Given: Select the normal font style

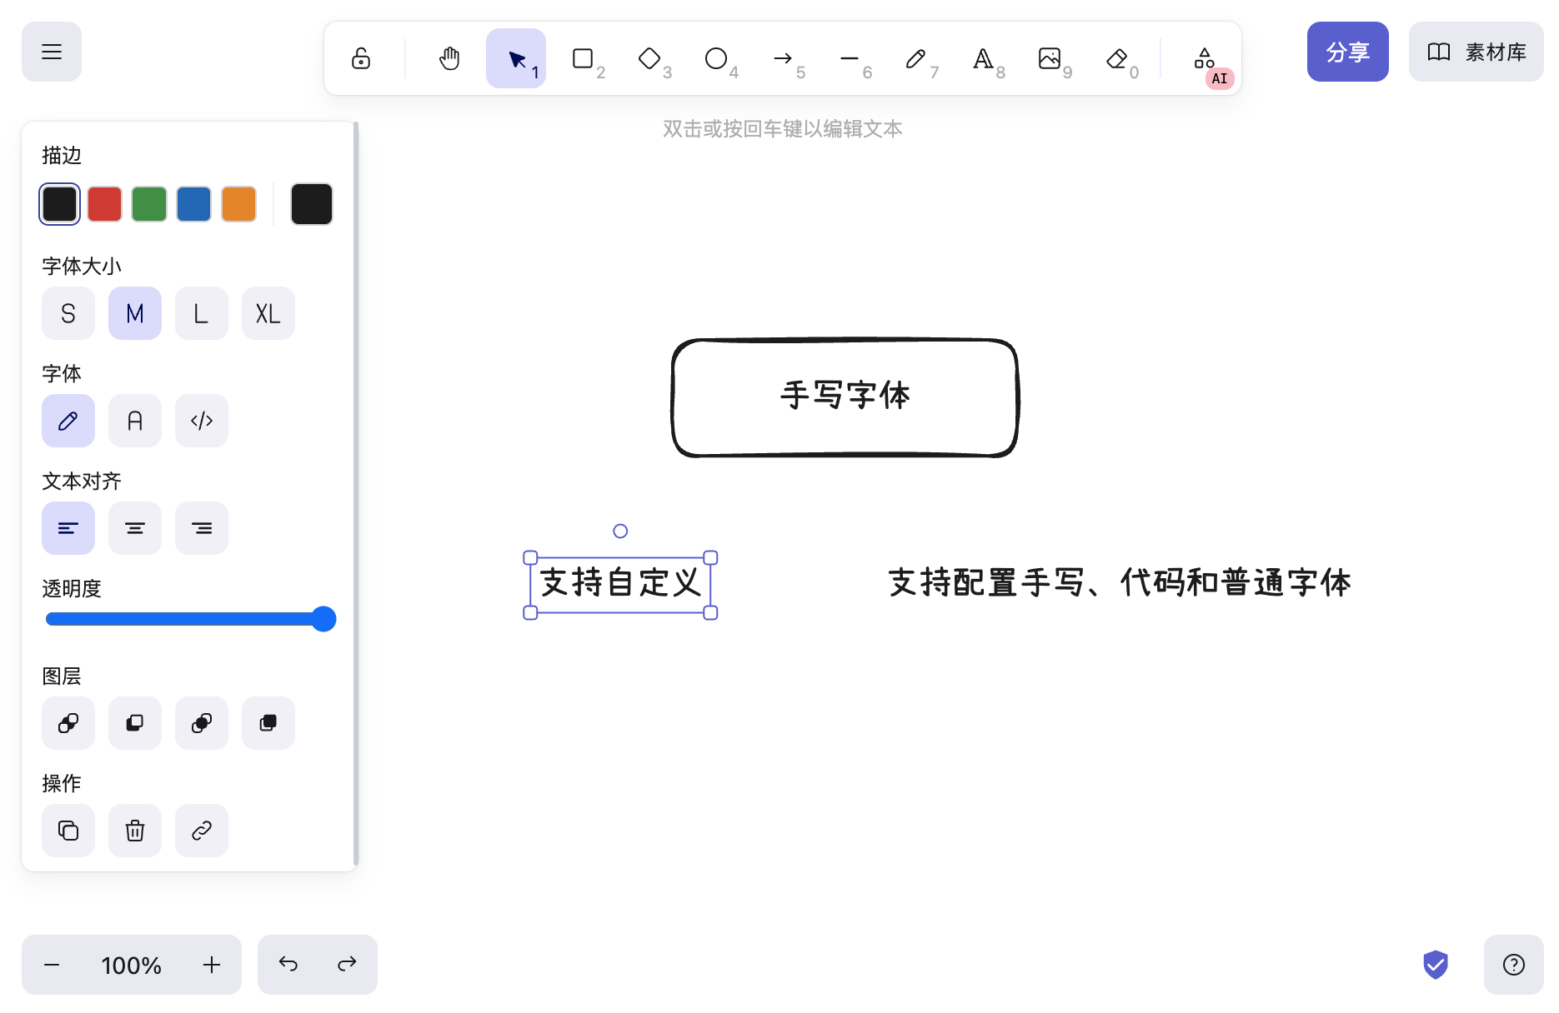Looking at the screenshot, I should pyautogui.click(x=135, y=421).
